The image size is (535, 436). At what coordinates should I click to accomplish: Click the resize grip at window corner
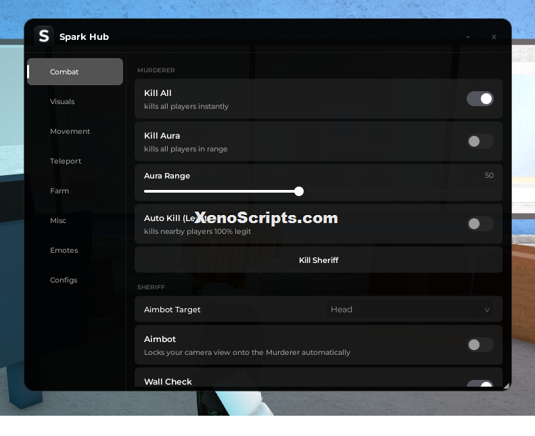[507, 385]
